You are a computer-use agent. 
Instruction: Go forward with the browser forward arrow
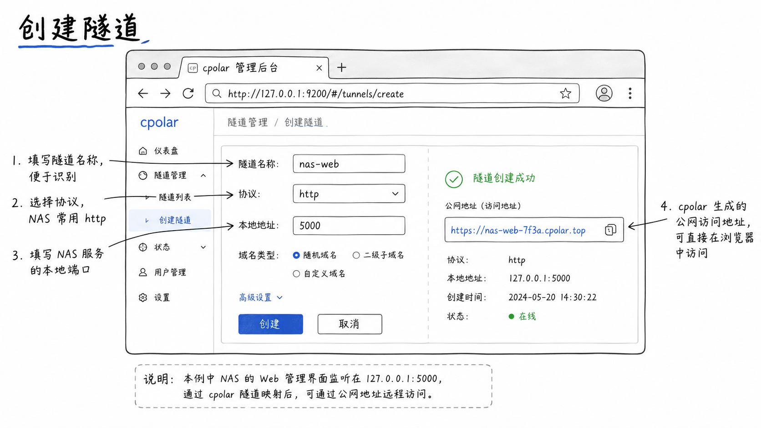pyautogui.click(x=165, y=94)
